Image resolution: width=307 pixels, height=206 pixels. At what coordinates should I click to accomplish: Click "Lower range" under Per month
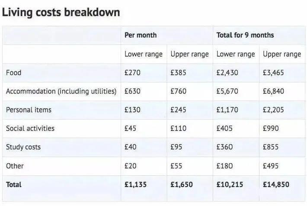[x=144, y=54]
